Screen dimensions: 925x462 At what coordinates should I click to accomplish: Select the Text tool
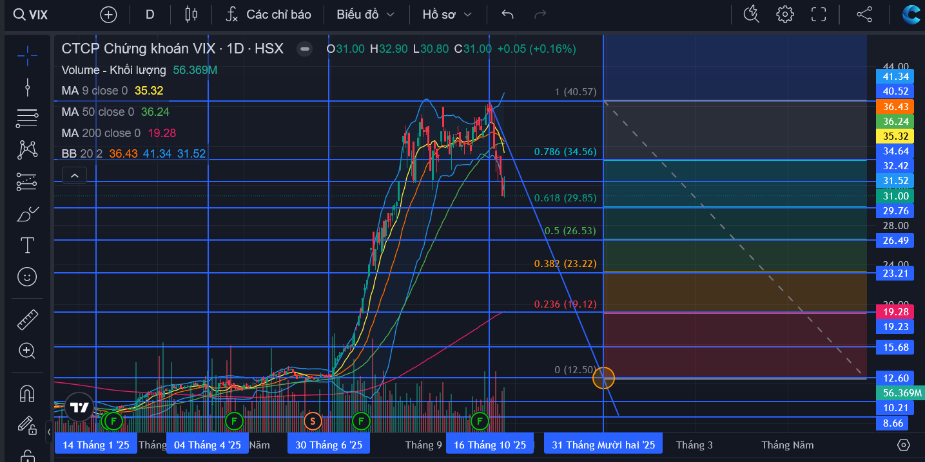click(27, 245)
